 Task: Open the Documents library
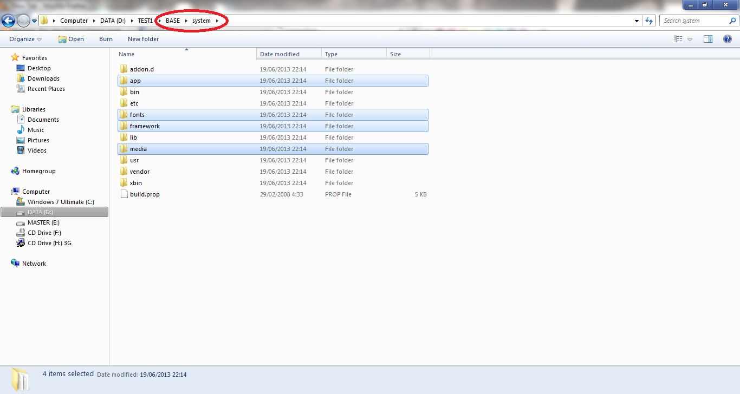point(43,120)
